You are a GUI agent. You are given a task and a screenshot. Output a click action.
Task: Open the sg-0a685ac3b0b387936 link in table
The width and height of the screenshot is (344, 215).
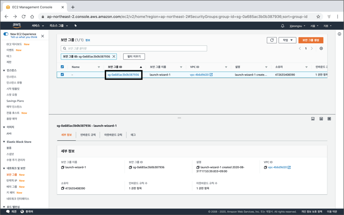[123, 75]
